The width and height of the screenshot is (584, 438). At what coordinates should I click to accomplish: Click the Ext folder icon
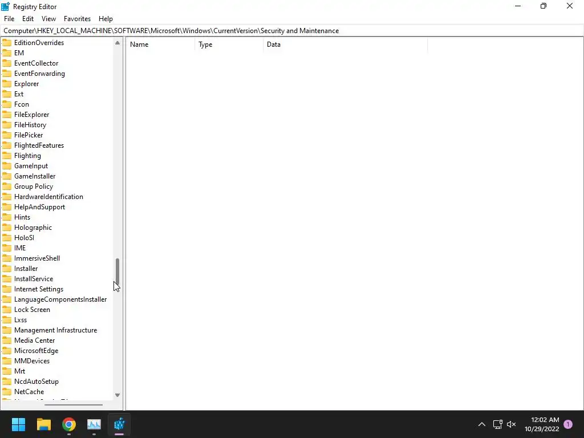click(x=7, y=94)
